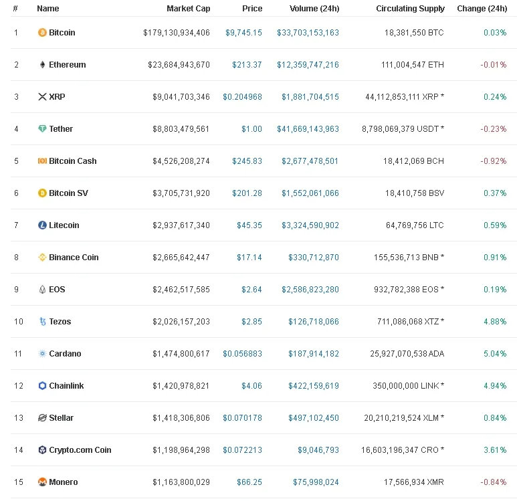The height and width of the screenshot is (501, 517).
Task: Open the Bitcoin Cash name link
Action: (73, 161)
